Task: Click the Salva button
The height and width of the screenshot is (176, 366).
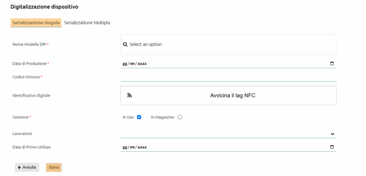Action: pos(54,167)
